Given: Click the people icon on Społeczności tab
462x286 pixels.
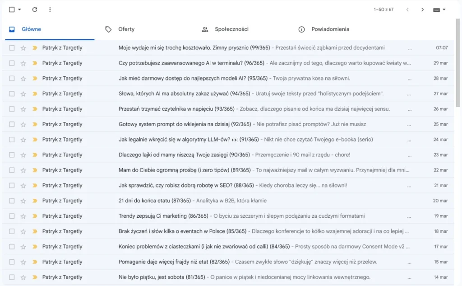Looking at the screenshot, I should (x=205, y=29).
